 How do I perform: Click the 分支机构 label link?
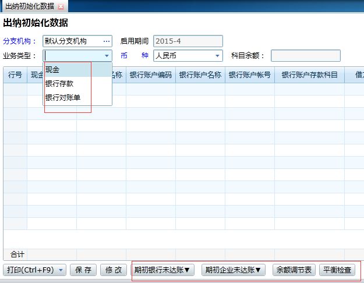(19, 41)
